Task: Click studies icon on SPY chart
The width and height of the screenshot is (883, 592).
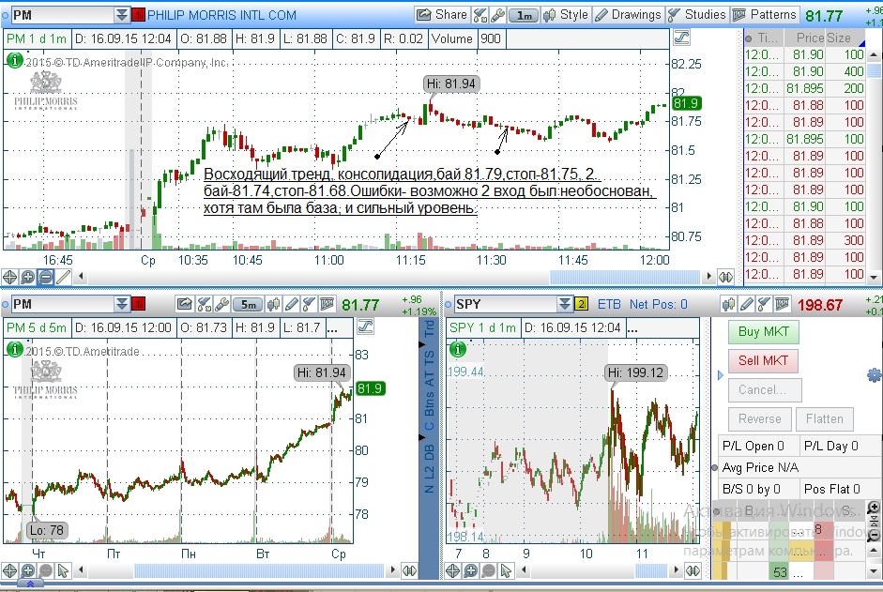Action: pos(764,305)
